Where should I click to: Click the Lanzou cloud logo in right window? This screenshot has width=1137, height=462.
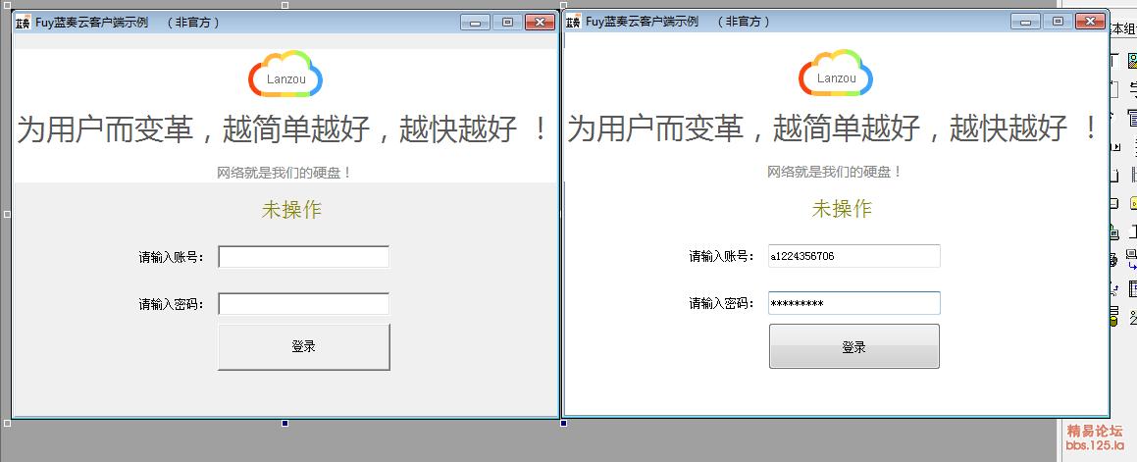click(x=836, y=74)
